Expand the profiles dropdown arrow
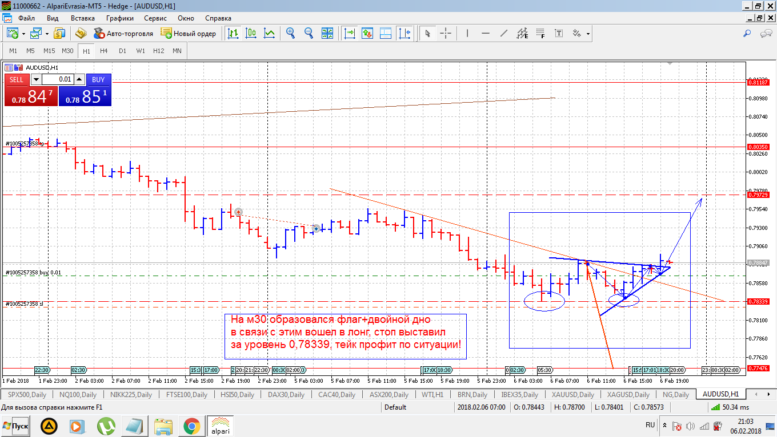This screenshot has width=777, height=437. (46, 34)
